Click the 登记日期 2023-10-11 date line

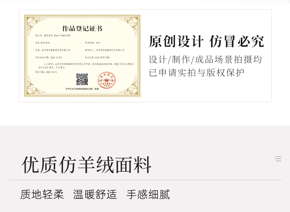[46, 72]
